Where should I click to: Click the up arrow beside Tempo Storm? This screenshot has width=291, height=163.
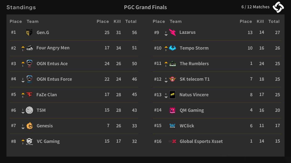tap(166, 47)
